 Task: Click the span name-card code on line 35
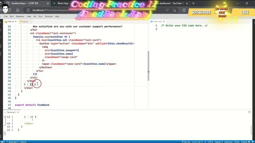click(79, 64)
